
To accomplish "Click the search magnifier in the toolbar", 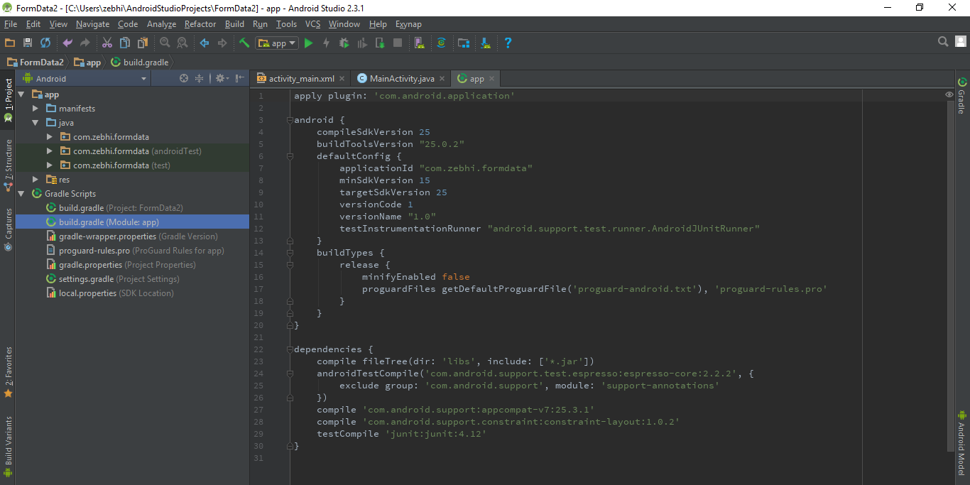I will pos(942,41).
